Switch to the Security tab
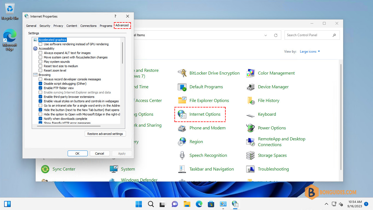The image size is (373, 210). pos(45,26)
